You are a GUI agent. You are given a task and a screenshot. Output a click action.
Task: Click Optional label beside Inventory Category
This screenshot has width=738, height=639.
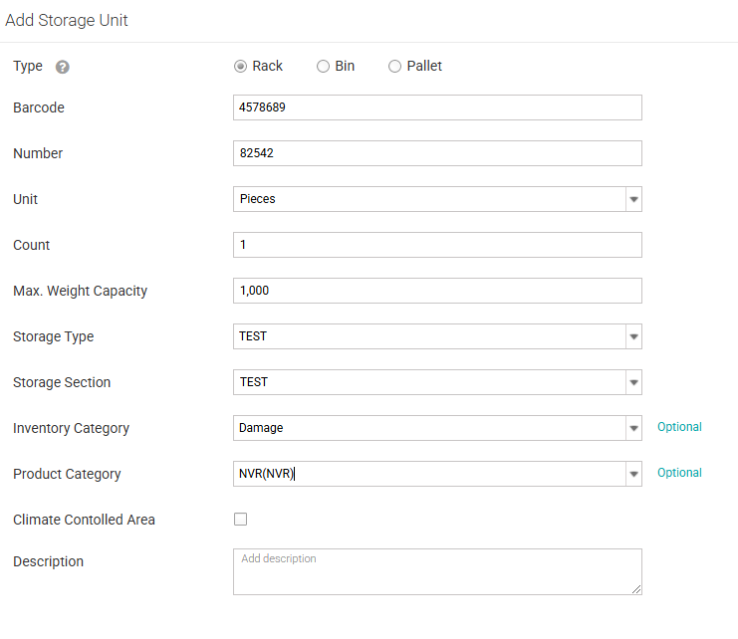click(x=679, y=427)
